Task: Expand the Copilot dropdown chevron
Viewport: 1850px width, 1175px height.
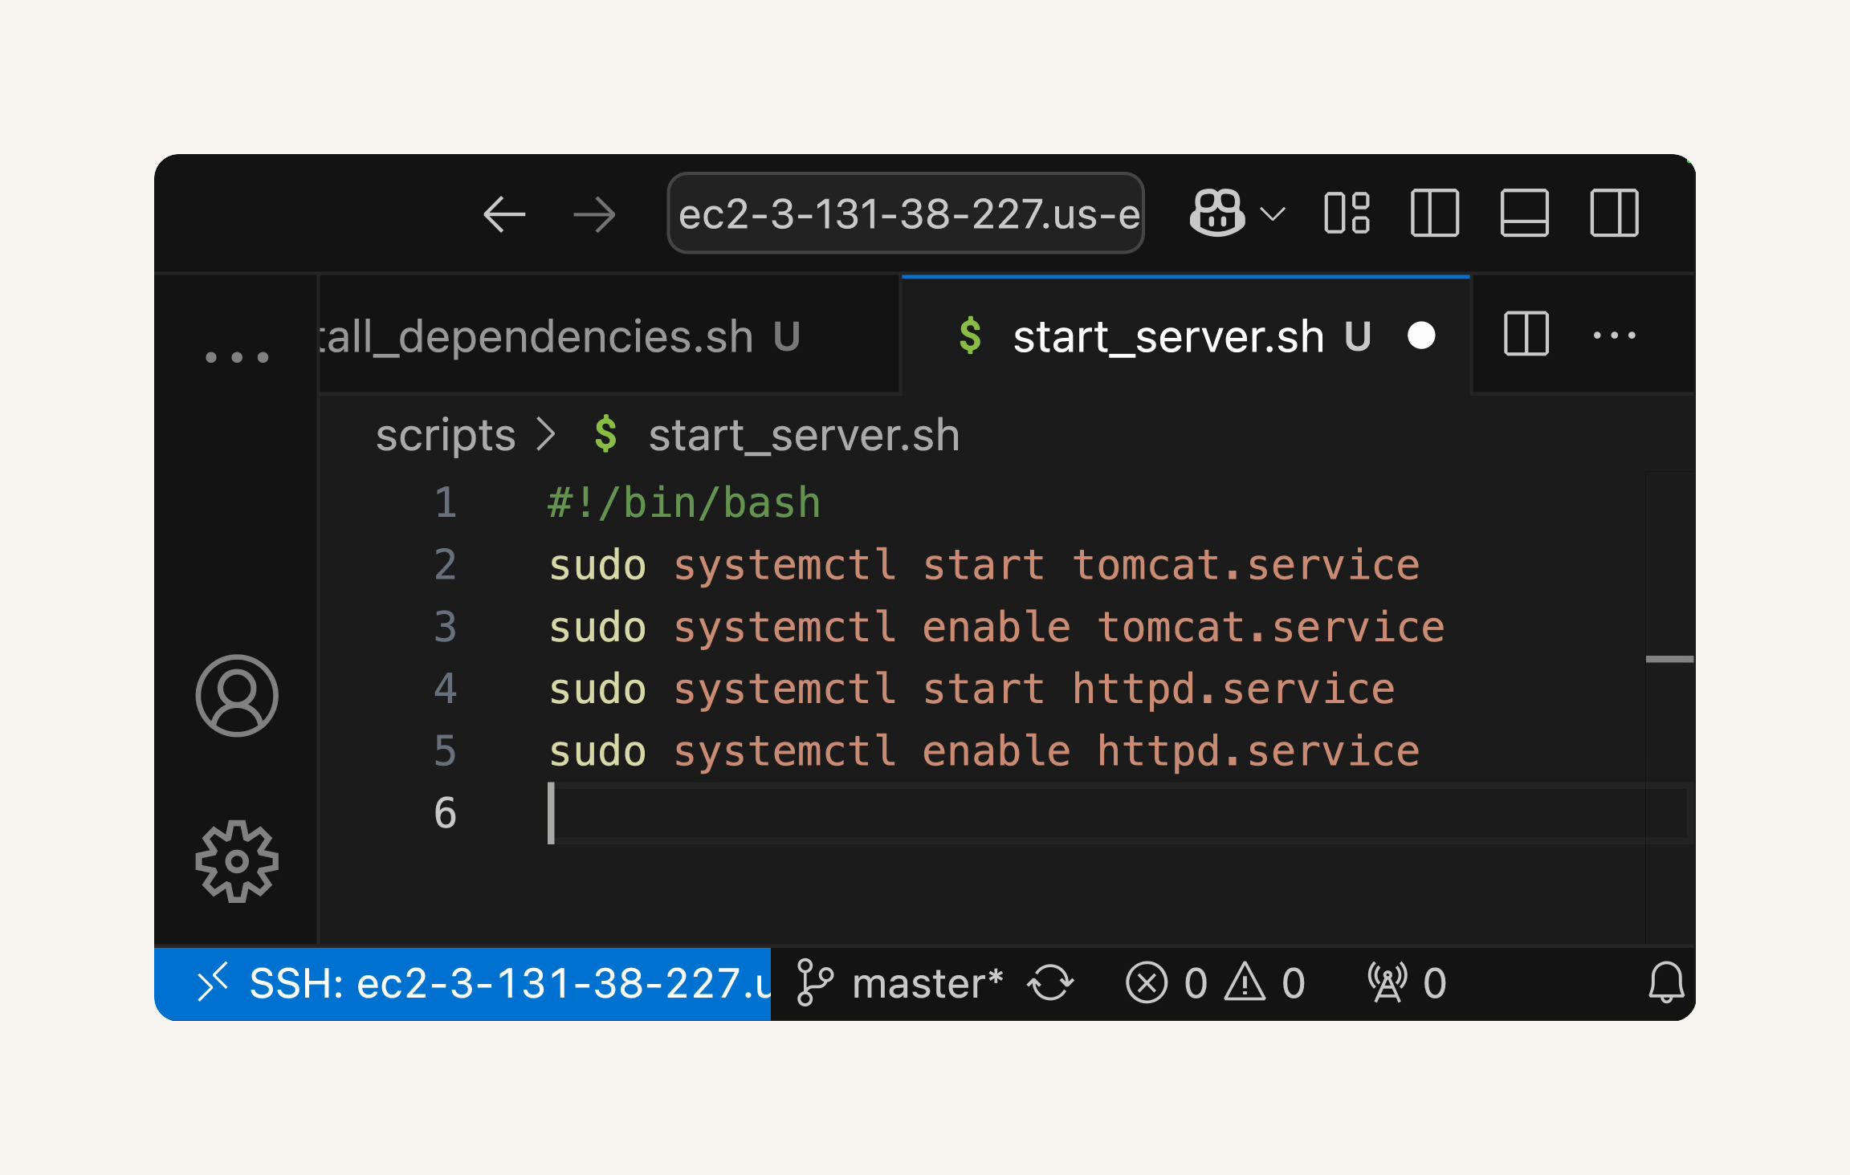Action: coord(1273,214)
